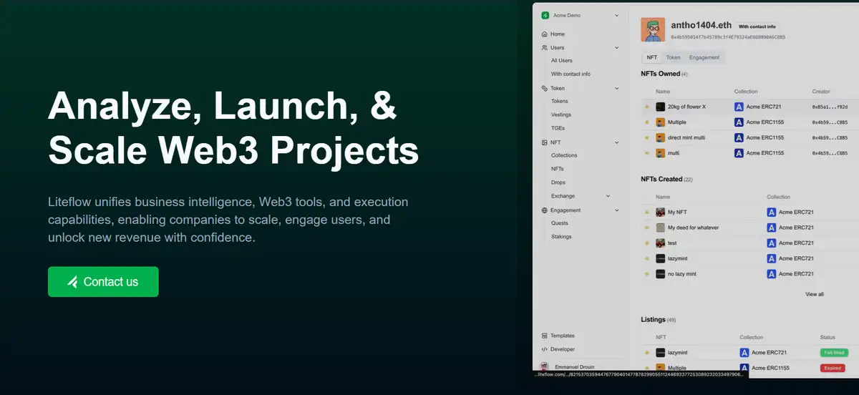
Task: Click the Home icon in sidebar
Action: 545,34
